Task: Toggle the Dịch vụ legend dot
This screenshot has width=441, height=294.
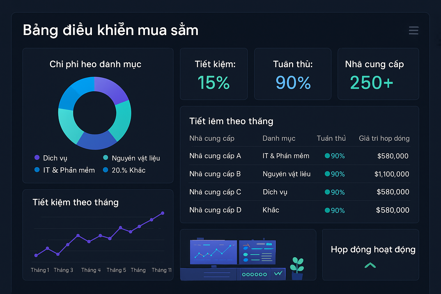Action: point(37,158)
